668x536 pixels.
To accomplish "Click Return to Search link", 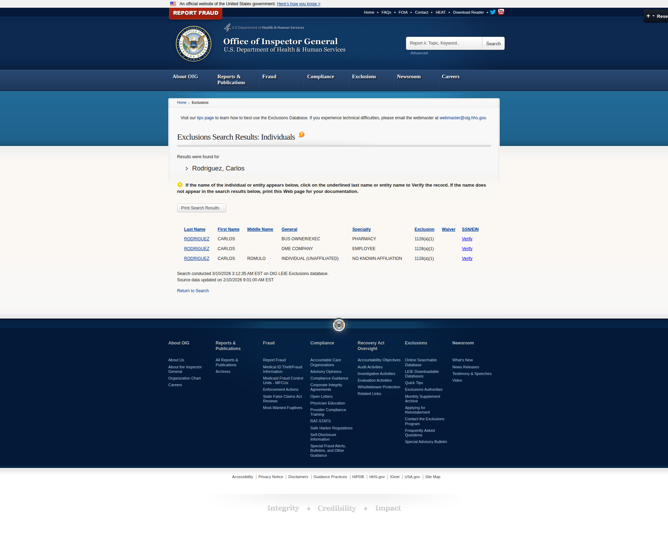I will click(x=193, y=291).
